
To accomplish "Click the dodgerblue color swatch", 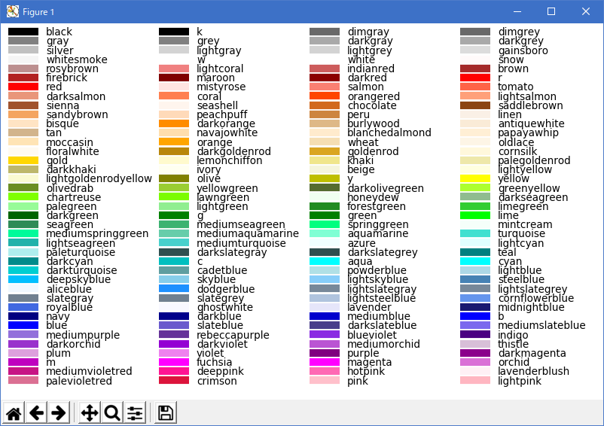I will click(174, 288).
